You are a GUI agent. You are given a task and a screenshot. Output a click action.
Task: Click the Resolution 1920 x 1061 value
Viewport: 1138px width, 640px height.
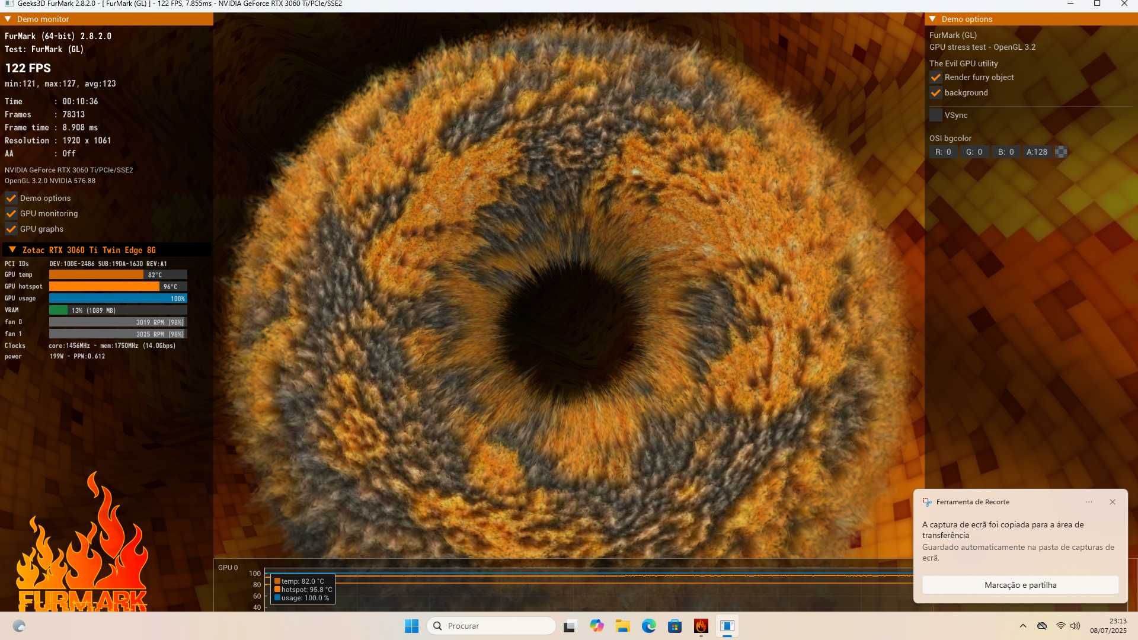[87, 140]
